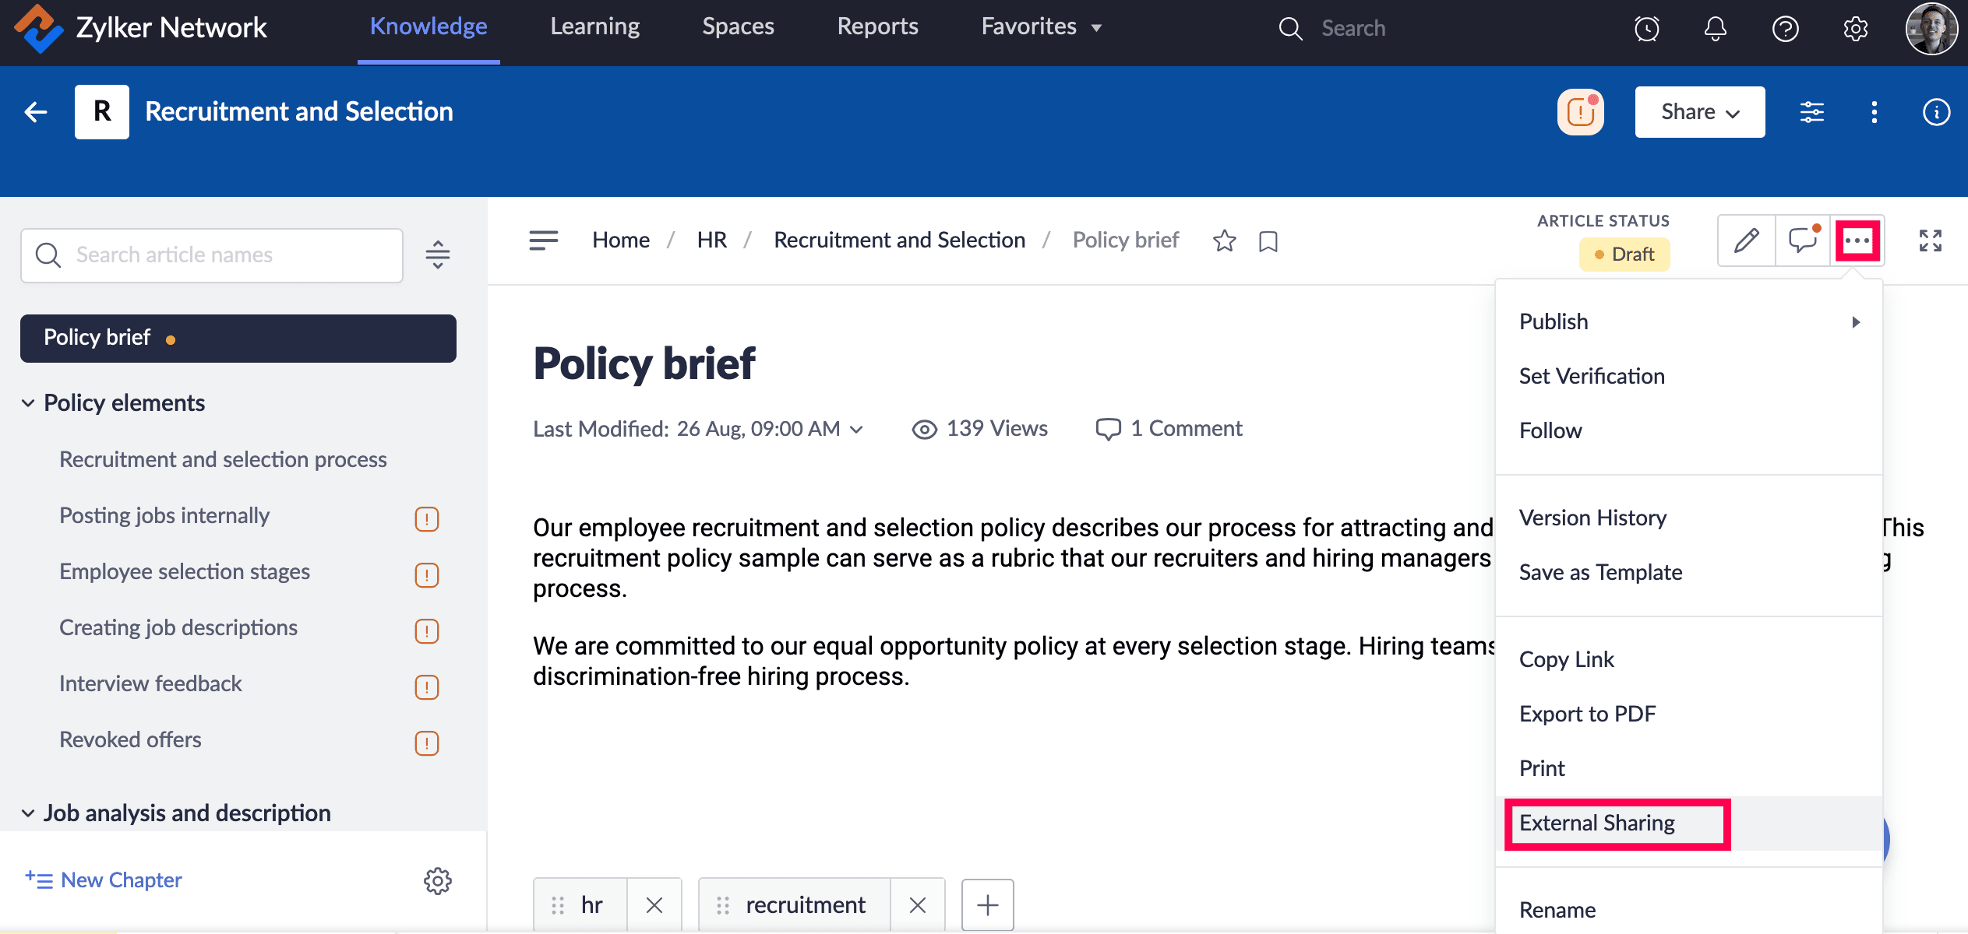Open the filter sliders icon in header

click(x=1811, y=112)
